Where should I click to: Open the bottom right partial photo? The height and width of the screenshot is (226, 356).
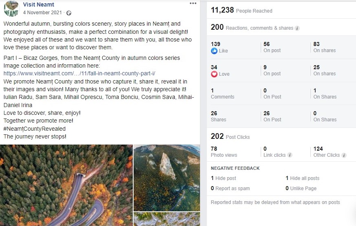(167, 219)
